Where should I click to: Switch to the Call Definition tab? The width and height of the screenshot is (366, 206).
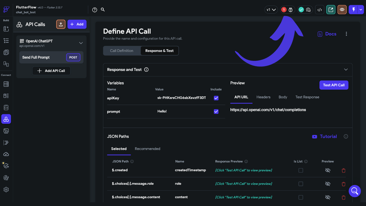(x=122, y=51)
